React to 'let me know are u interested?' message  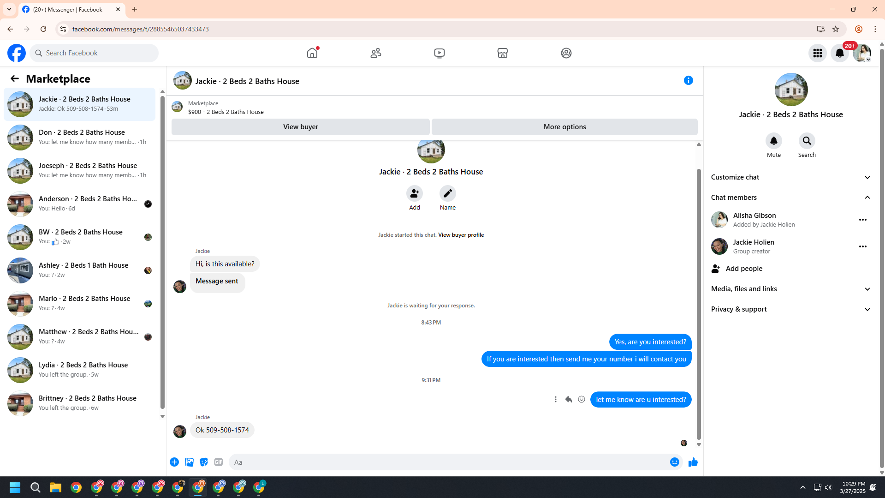pos(582,400)
